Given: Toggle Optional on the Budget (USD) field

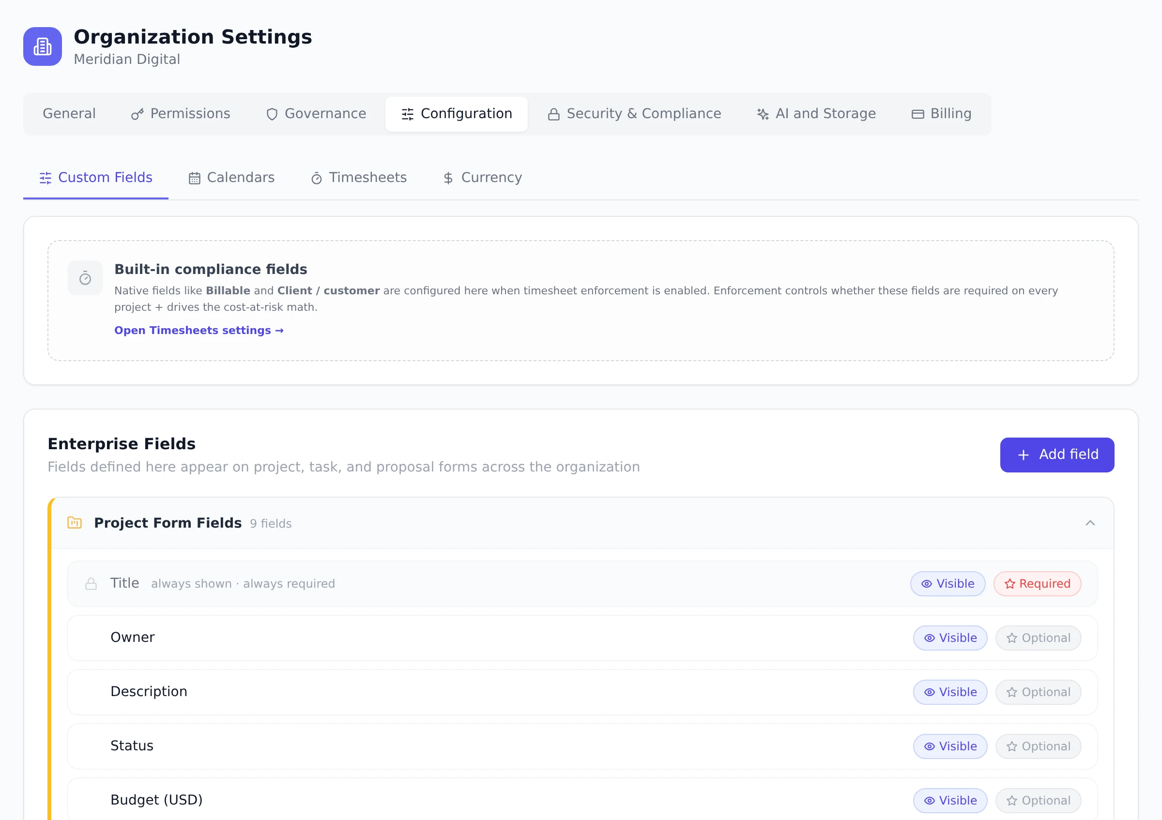Looking at the screenshot, I should (x=1038, y=800).
